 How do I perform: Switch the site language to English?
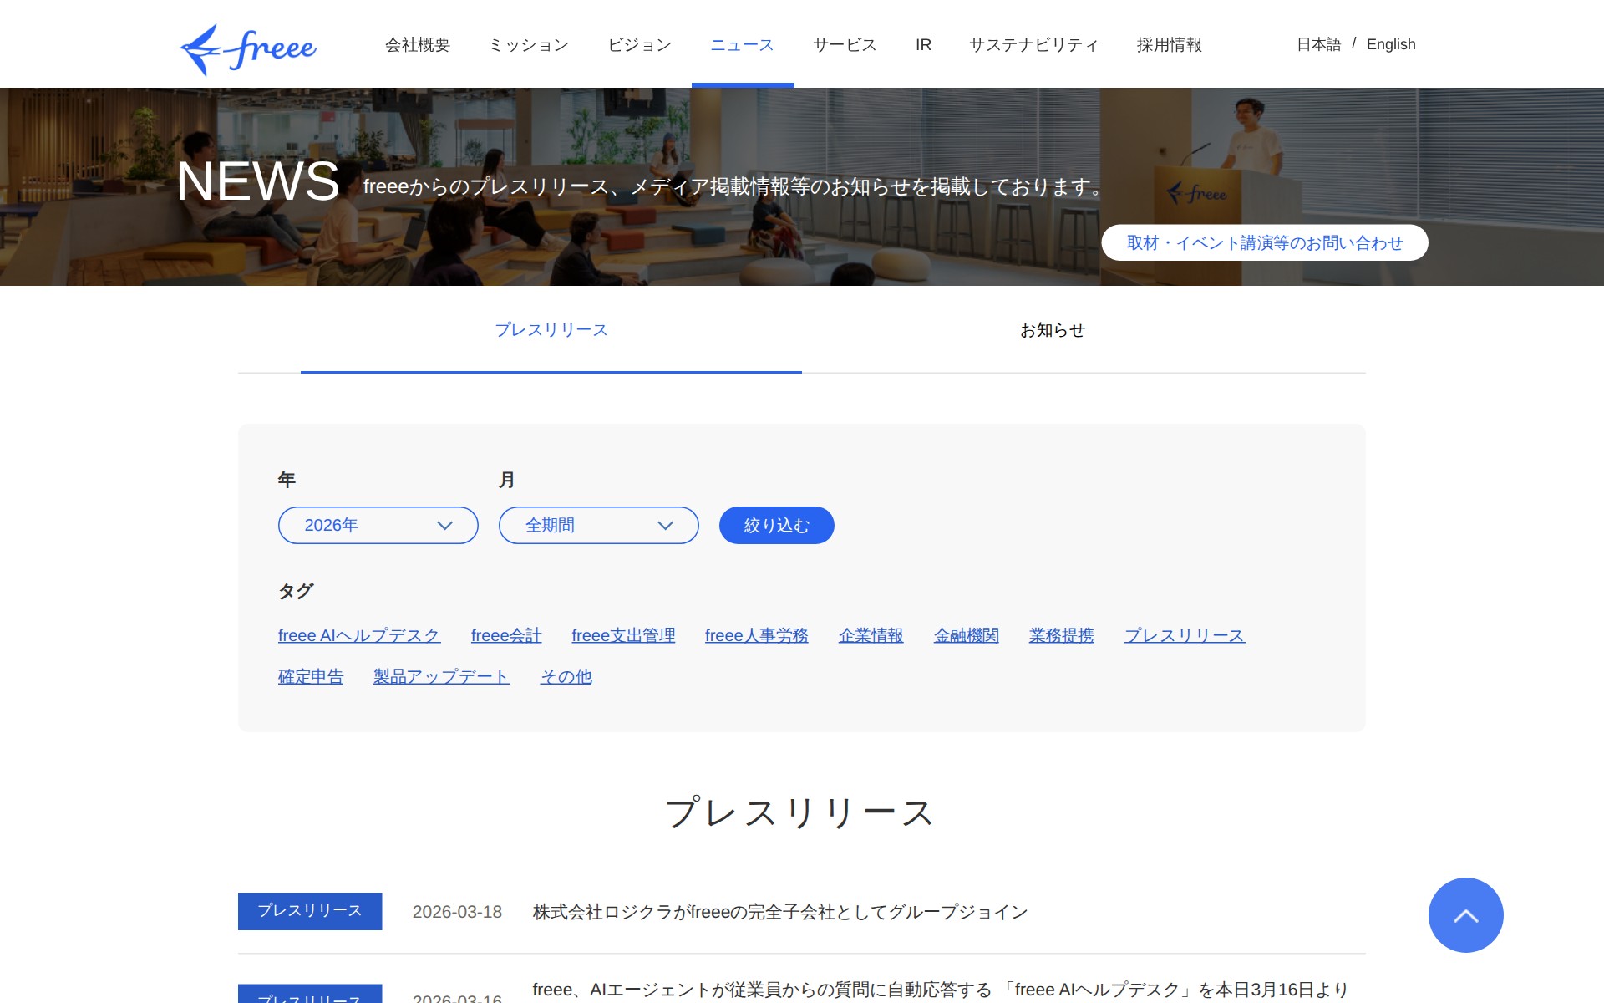(x=1390, y=44)
